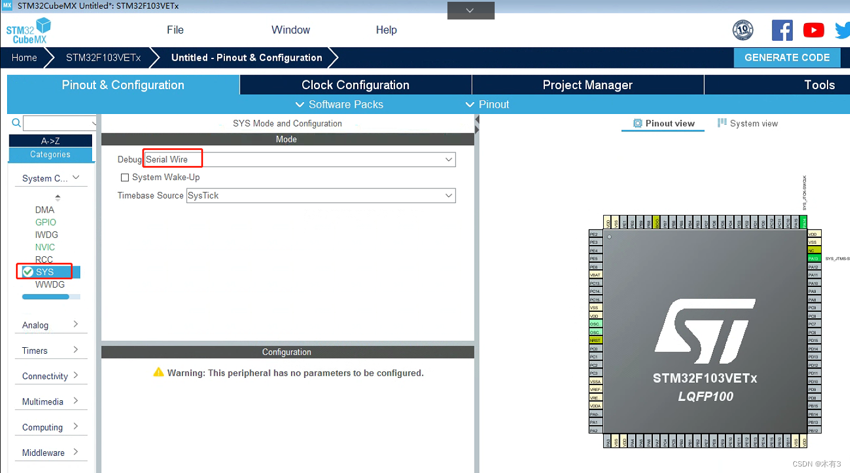Select pin PA1 on the chip
Viewport: 850px width, 473px height.
pos(596,422)
